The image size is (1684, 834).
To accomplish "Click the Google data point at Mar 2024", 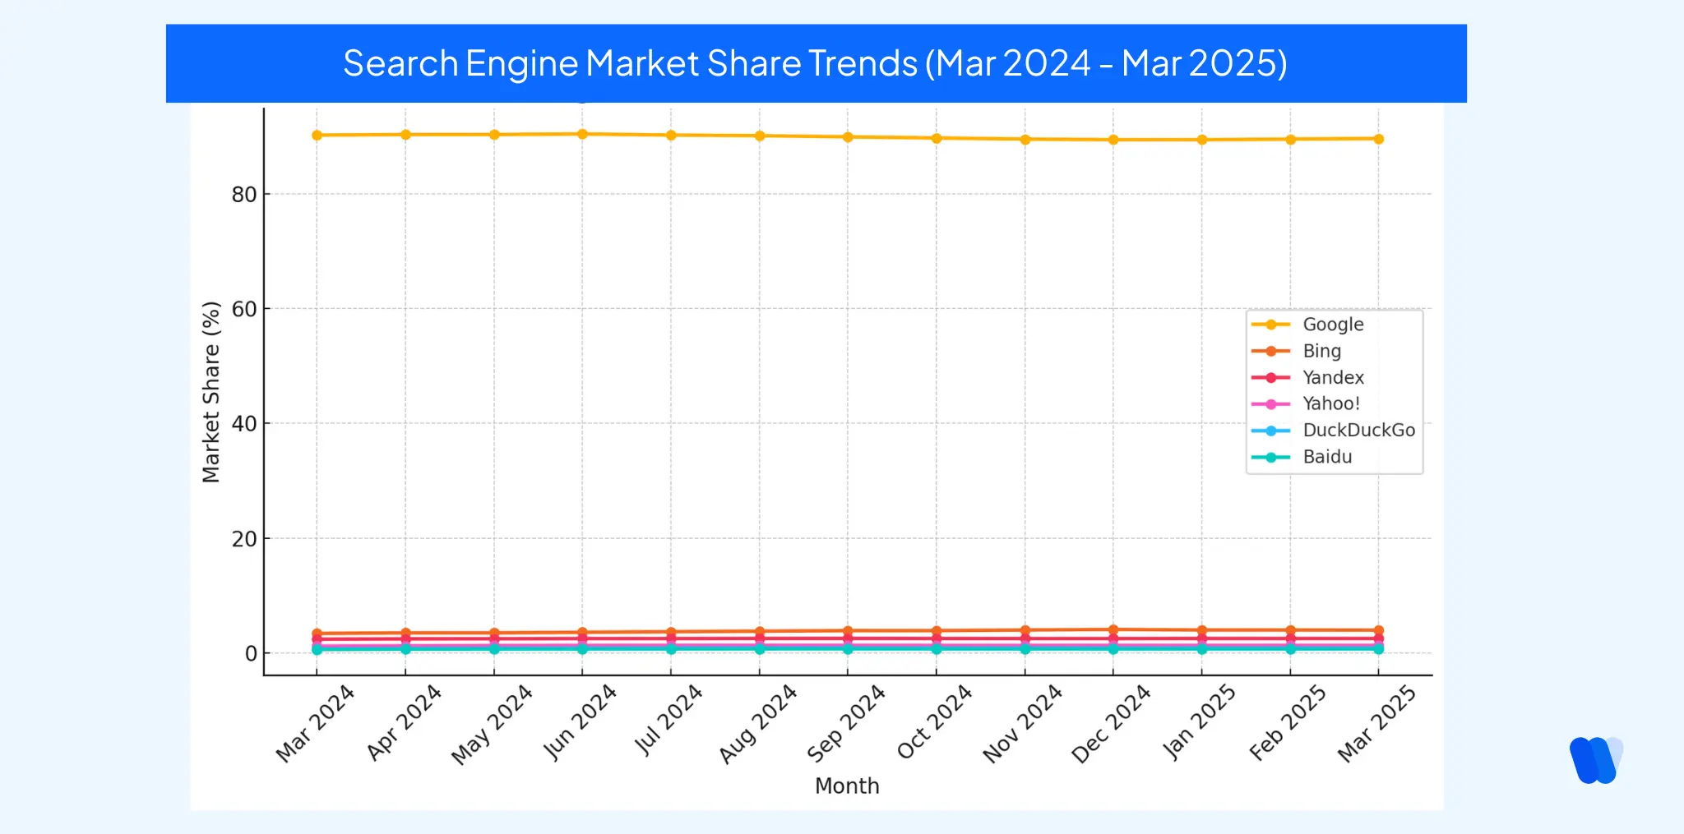I will 317,134.
